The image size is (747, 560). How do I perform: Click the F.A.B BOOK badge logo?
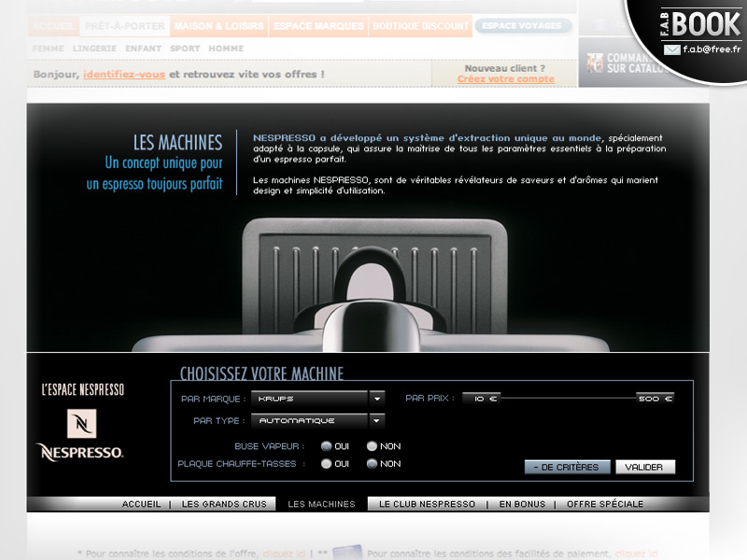(700, 24)
